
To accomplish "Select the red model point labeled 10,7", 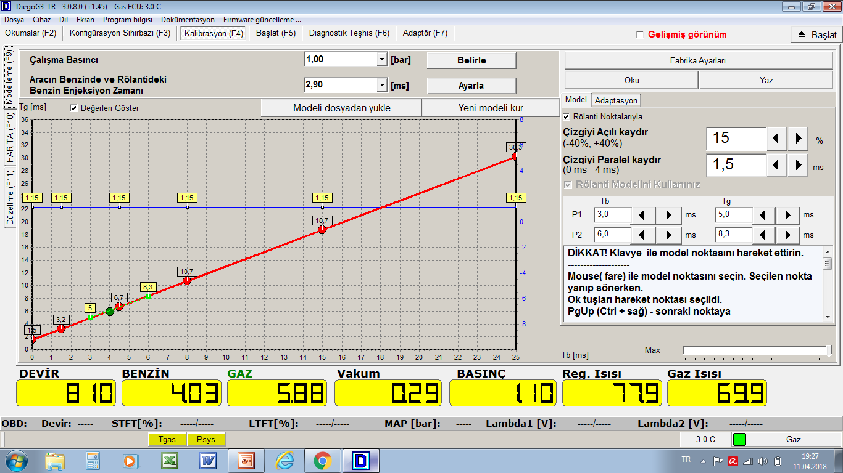I will [x=187, y=281].
